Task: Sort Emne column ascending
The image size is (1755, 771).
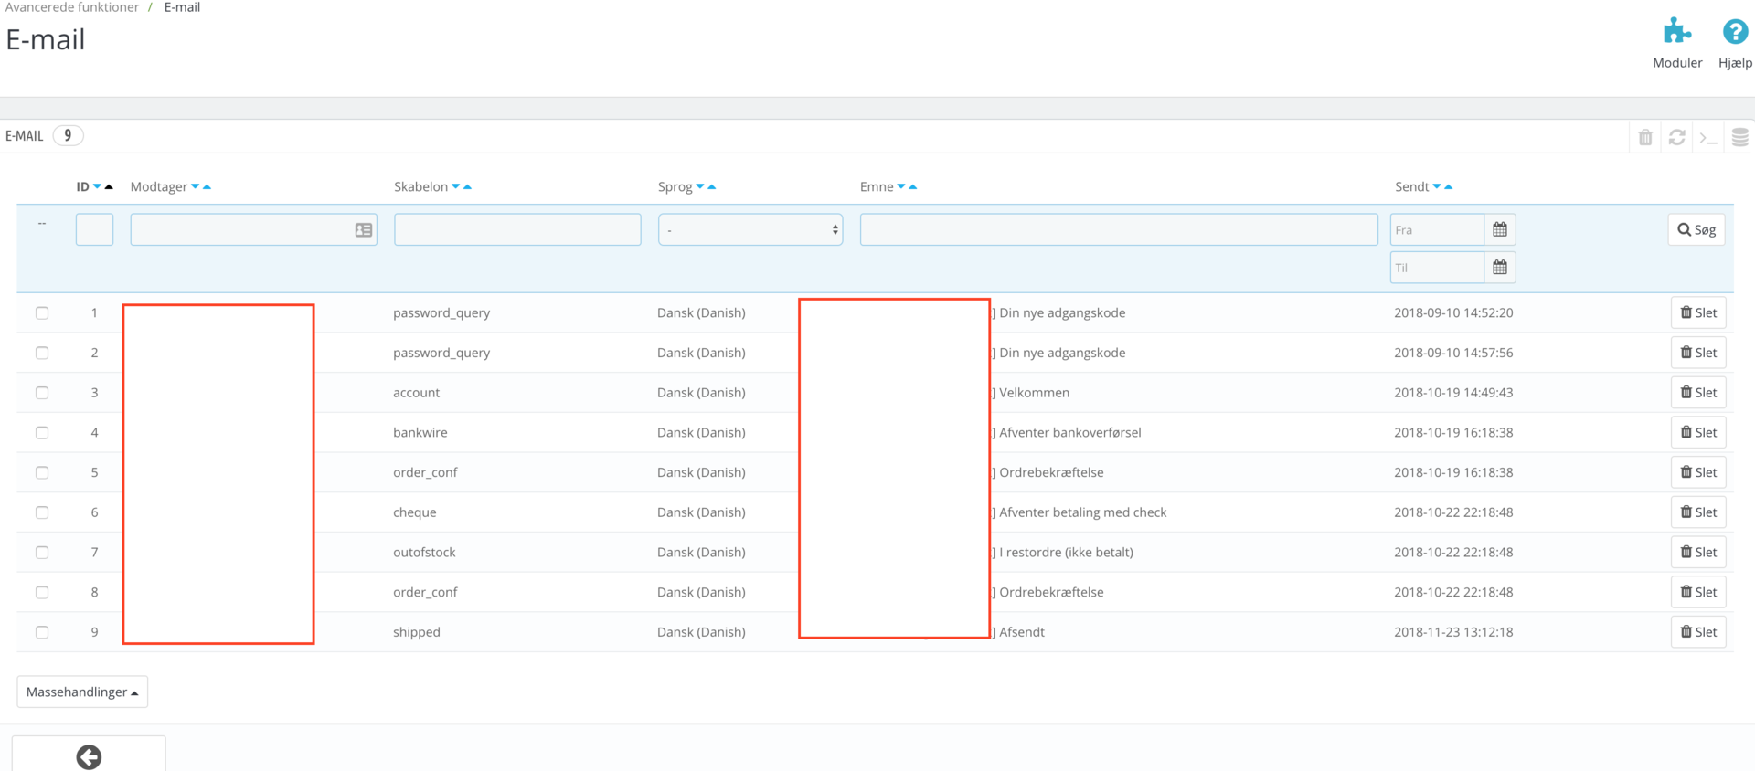Action: click(913, 186)
